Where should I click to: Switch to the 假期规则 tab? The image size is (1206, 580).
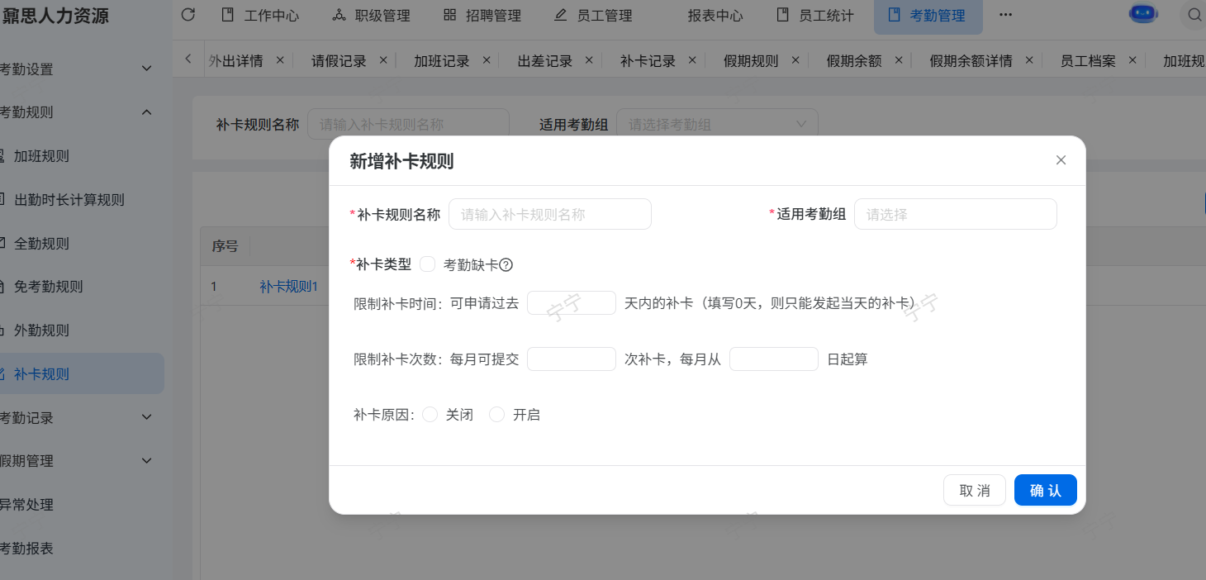[x=750, y=61]
